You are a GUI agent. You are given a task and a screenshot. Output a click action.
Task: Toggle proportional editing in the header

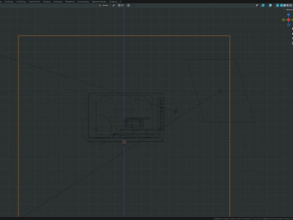coord(128,5)
